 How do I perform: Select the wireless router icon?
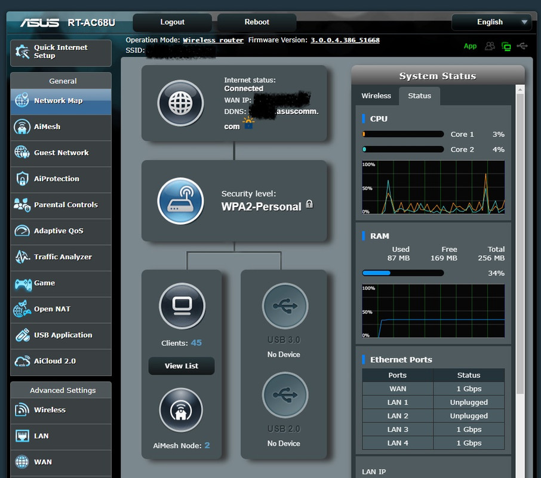tap(180, 201)
